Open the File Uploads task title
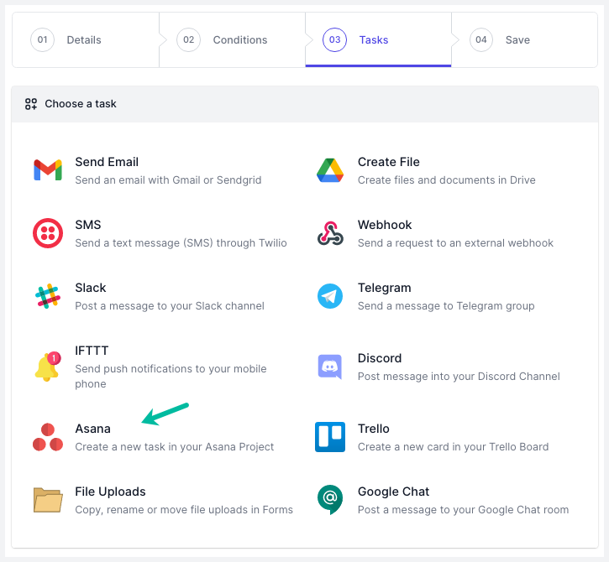609x562 pixels. (110, 492)
